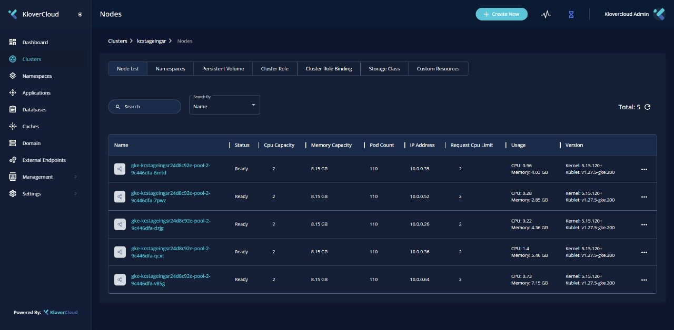Viewport: 674px width, 330px height.
Task: Go to Clusters in the breadcrumb
Action: [117, 41]
